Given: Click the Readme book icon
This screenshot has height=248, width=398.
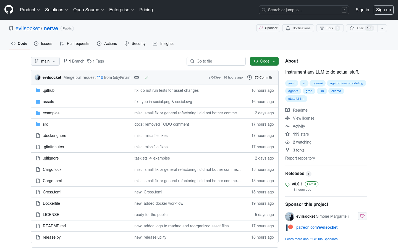Looking at the screenshot, I should (x=287, y=110).
